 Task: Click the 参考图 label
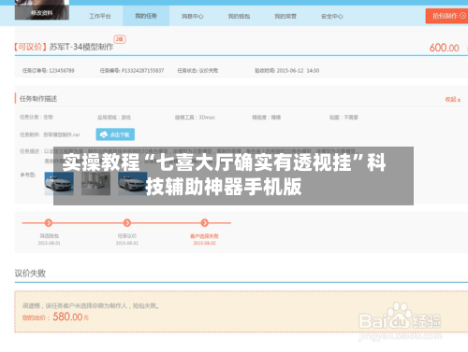pyautogui.click(x=28, y=175)
